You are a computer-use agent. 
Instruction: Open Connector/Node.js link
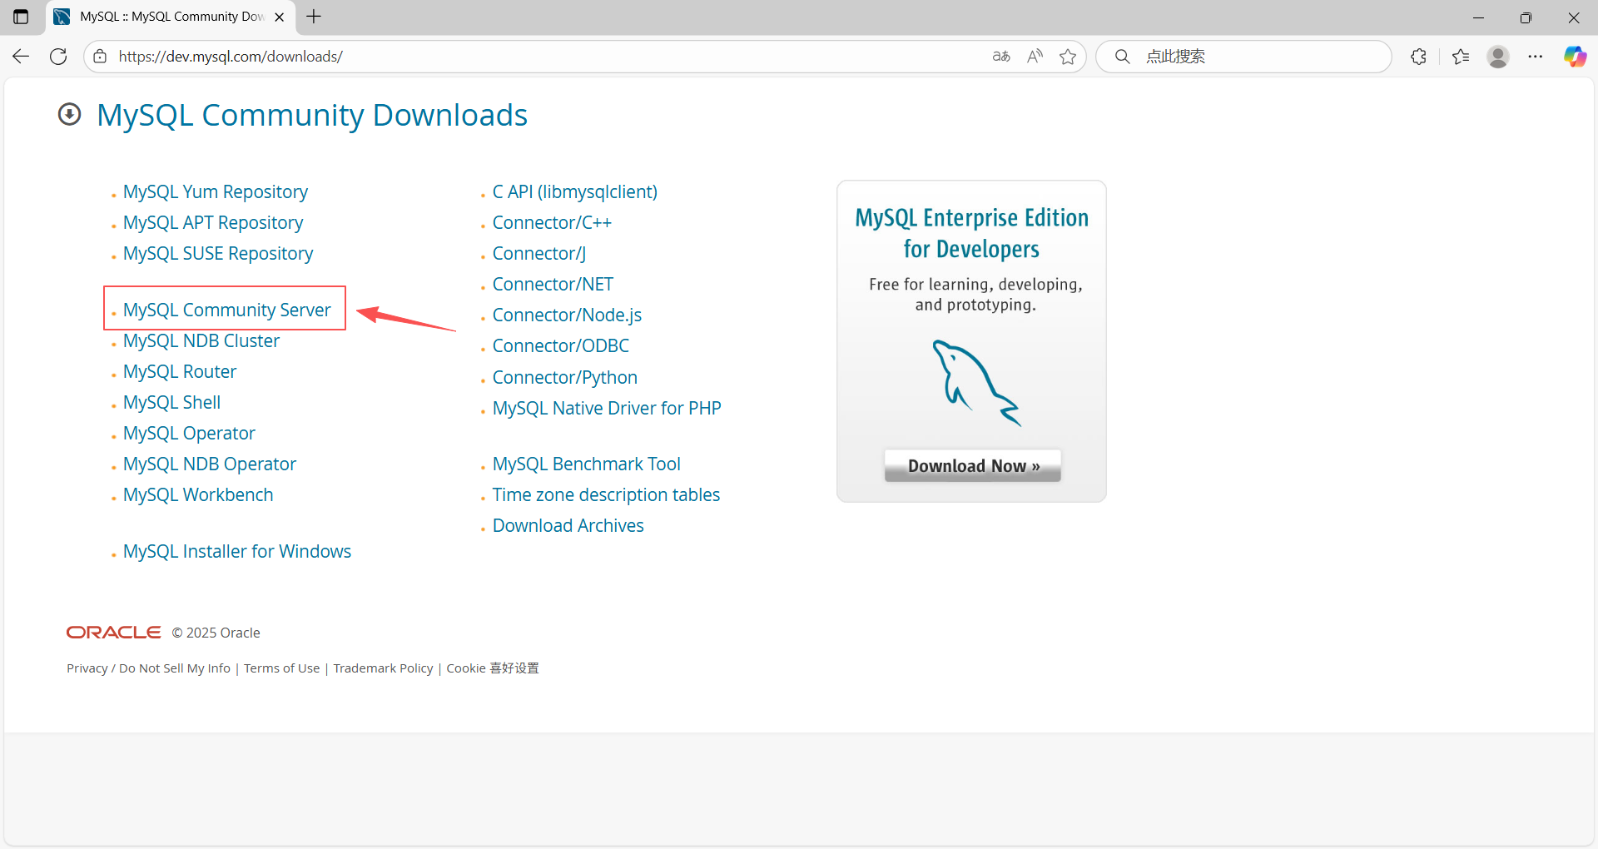pyautogui.click(x=567, y=315)
